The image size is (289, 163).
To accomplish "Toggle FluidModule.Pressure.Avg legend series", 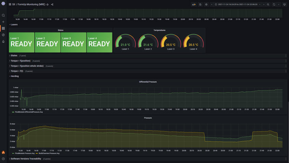I will coord(25,153).
